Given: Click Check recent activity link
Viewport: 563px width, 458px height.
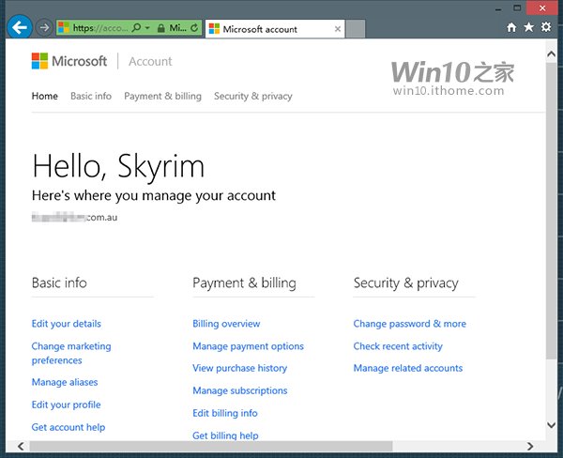Looking at the screenshot, I should click(x=398, y=346).
